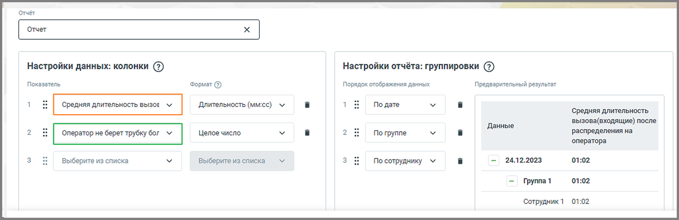Delete the Оператор не берет трубку column row
Viewport: 679px width, 220px height.
click(307, 133)
